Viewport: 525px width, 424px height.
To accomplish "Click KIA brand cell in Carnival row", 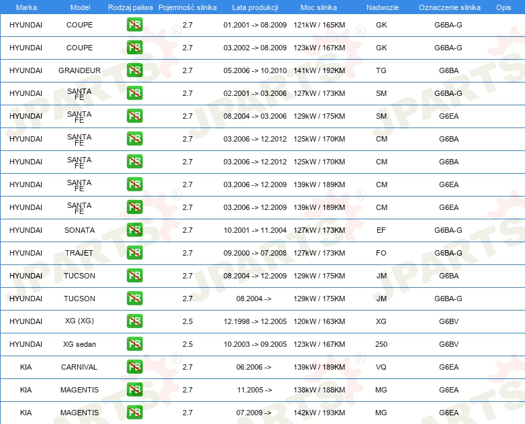I will [x=26, y=367].
